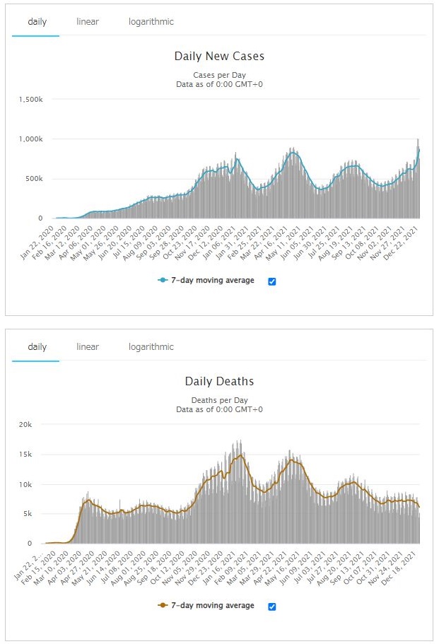The image size is (439, 644).
Task: Click the highest peak of the brown deaths average line
Action: pyautogui.click(x=240, y=455)
